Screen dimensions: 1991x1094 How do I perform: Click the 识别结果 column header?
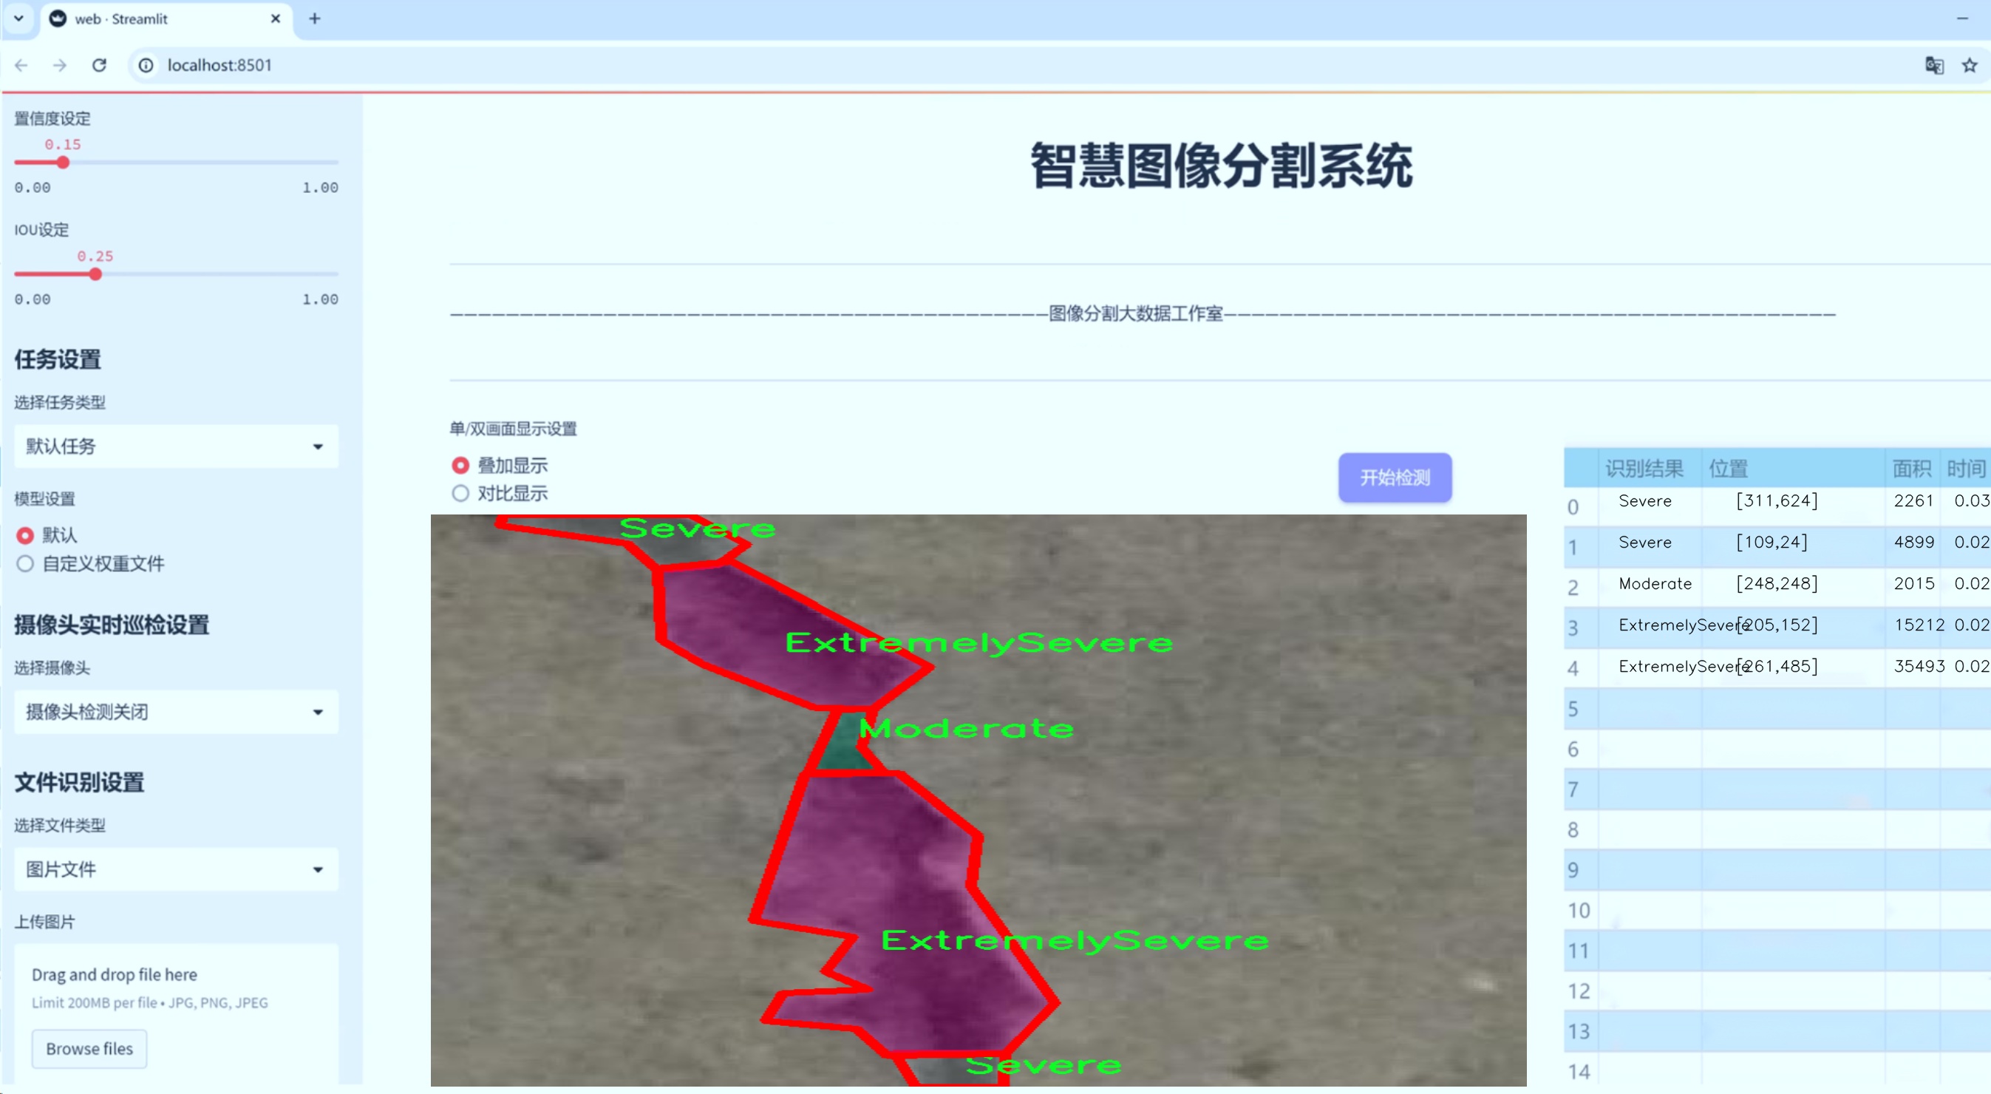tap(1644, 468)
